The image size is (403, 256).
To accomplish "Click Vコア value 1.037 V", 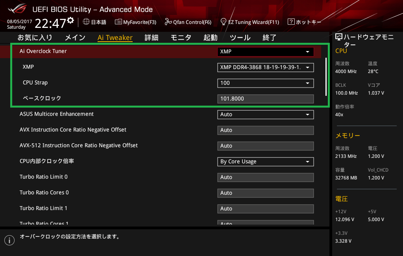I will [376, 93].
